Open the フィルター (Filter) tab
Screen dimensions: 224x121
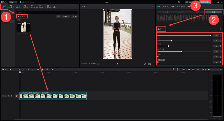coord(48,7)
